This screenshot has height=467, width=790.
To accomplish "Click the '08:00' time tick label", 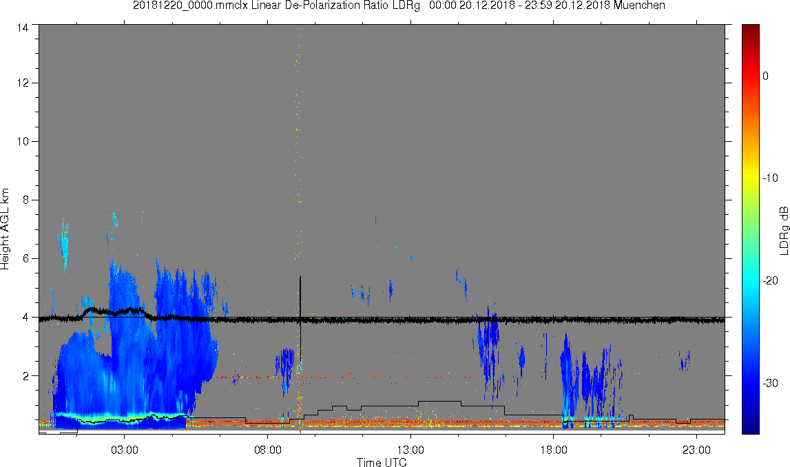I will point(267,450).
